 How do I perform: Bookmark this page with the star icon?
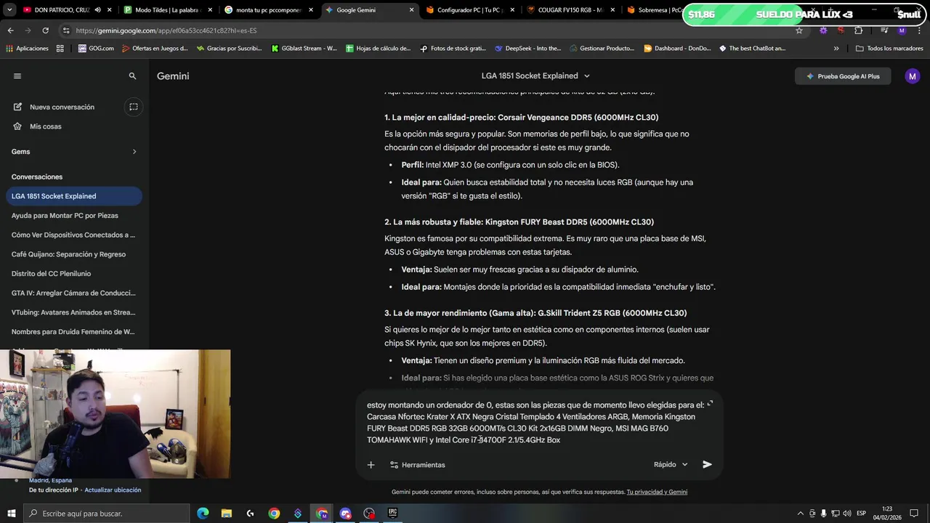click(799, 31)
